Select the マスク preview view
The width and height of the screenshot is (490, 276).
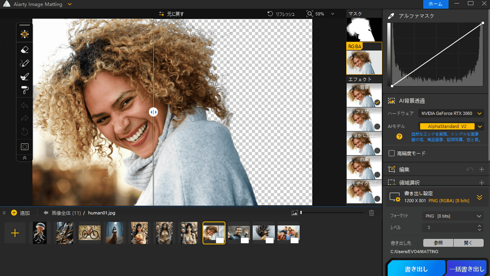pyautogui.click(x=364, y=29)
